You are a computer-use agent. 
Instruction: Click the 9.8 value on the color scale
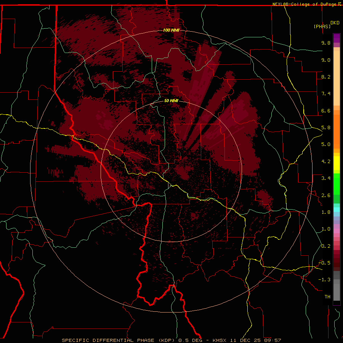pyautogui.click(x=326, y=43)
